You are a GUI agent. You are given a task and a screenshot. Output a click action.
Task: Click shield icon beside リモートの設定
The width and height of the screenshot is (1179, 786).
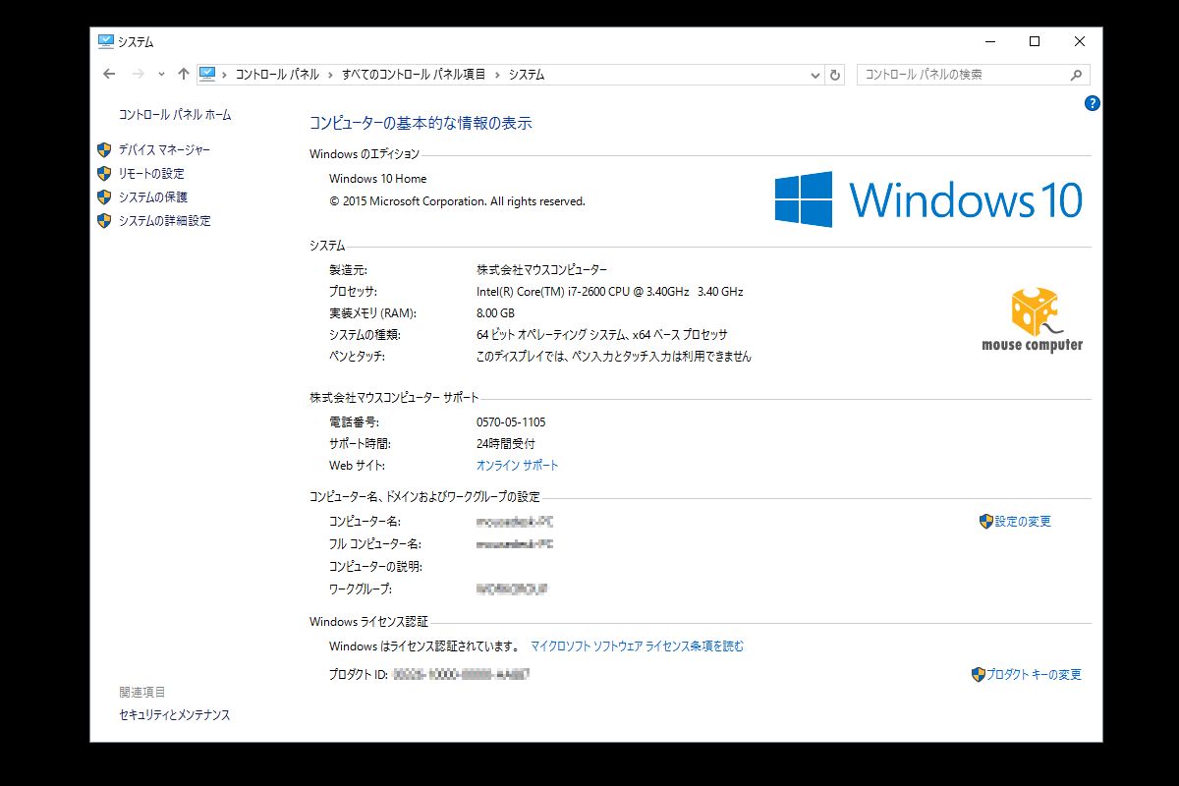click(x=104, y=174)
